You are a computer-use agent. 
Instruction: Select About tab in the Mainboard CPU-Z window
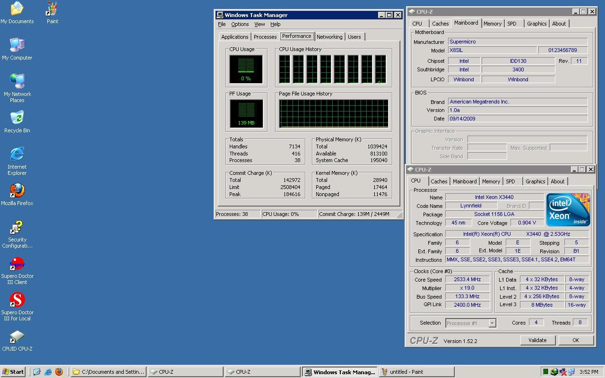[559, 24]
